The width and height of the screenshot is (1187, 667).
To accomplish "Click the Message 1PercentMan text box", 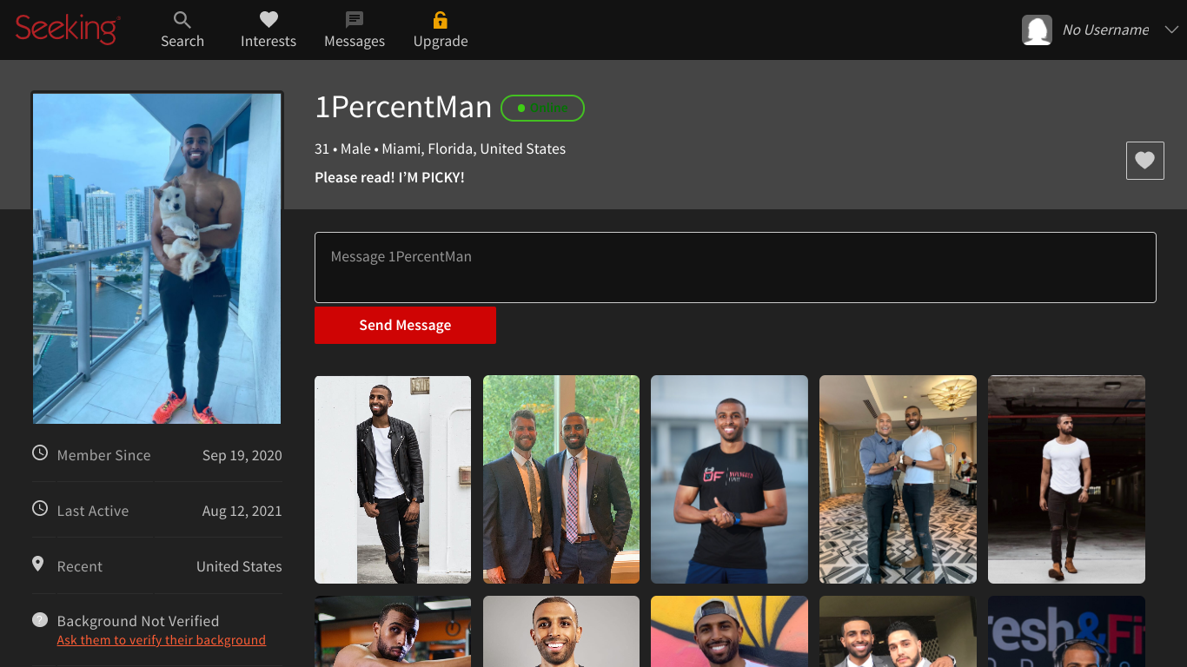I will (x=735, y=267).
